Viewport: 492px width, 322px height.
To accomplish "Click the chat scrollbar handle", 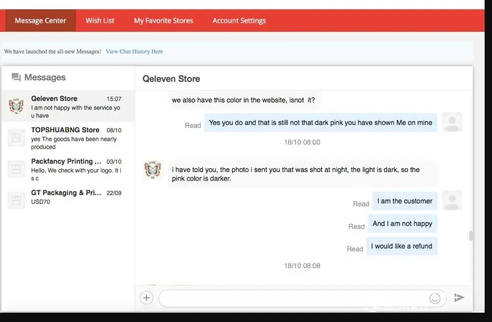I will tap(471, 236).
